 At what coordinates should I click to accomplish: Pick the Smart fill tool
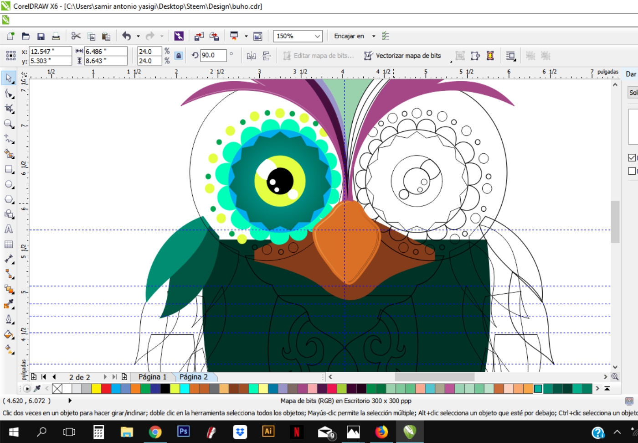pyautogui.click(x=9, y=154)
